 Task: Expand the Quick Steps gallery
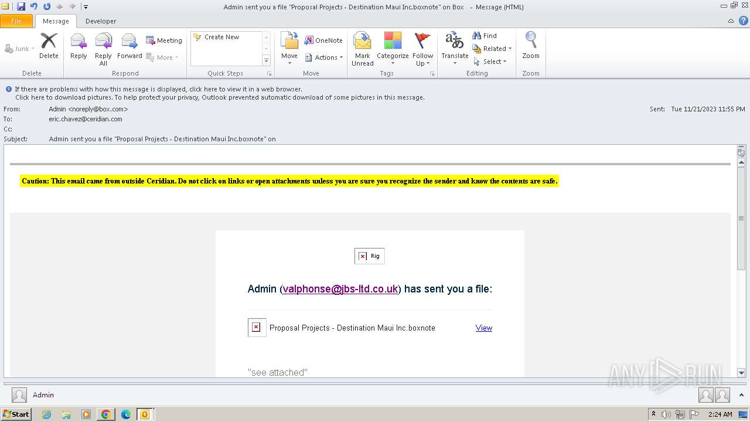tap(266, 61)
